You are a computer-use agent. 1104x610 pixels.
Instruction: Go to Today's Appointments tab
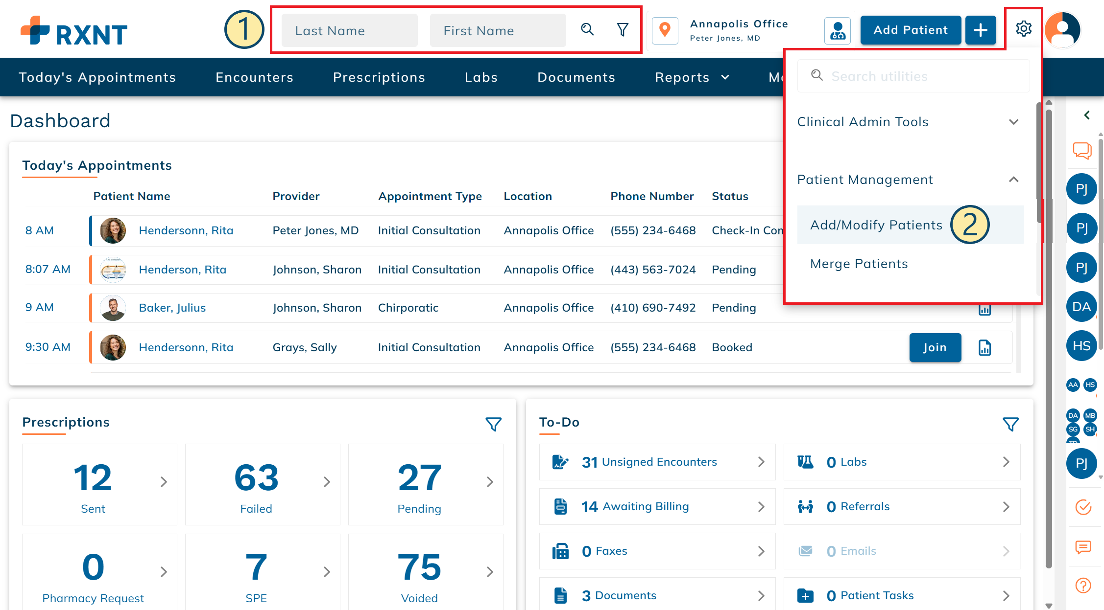97,77
